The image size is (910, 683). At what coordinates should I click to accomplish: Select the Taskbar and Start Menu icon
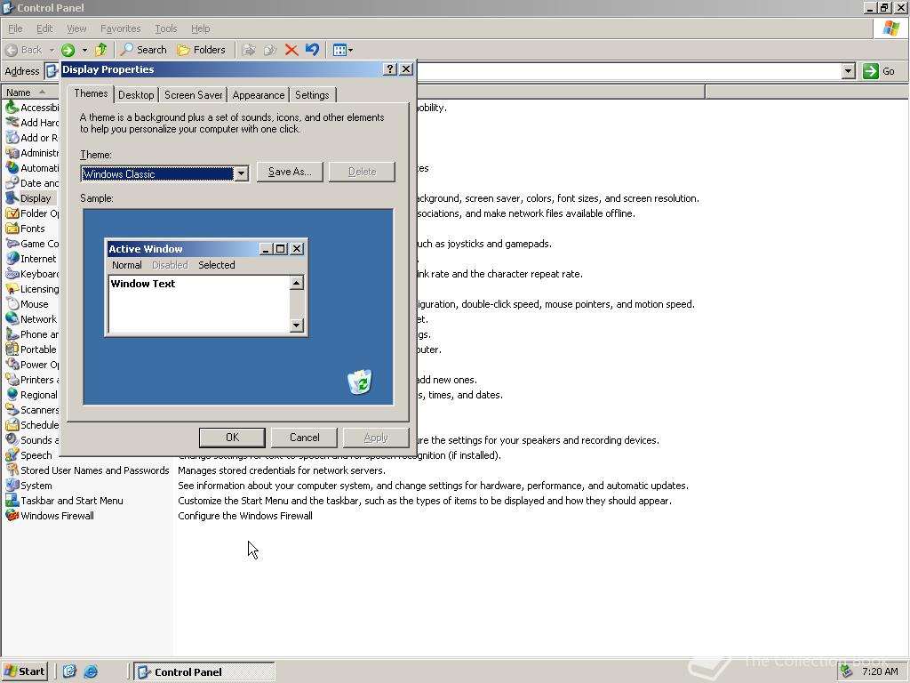(12, 500)
